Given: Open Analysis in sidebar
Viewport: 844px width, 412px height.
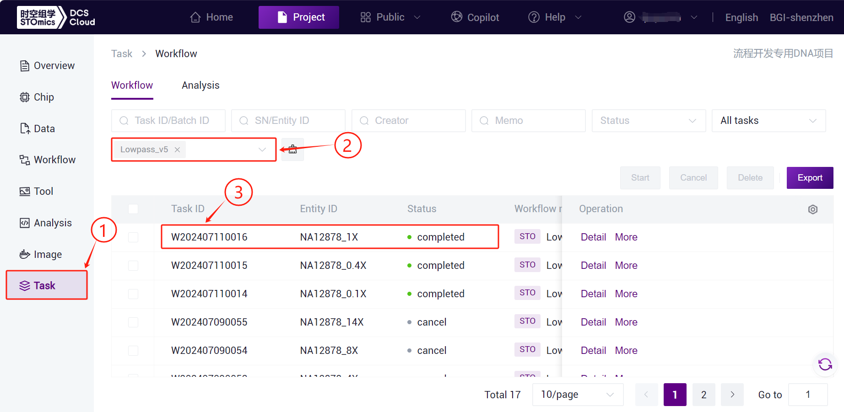Looking at the screenshot, I should tap(46, 223).
